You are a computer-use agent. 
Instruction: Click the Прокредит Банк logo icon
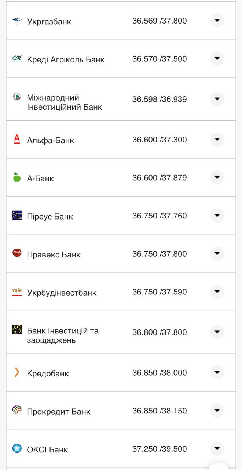[17, 410]
